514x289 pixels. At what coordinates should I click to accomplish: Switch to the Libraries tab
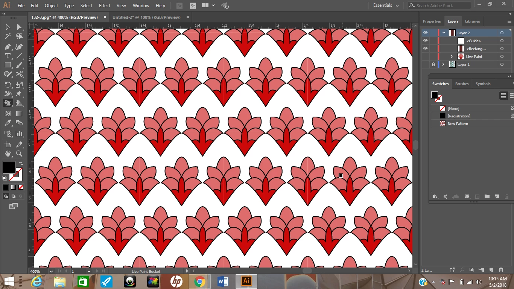tap(472, 21)
